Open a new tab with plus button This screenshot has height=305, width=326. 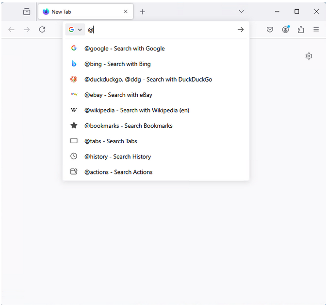142,12
